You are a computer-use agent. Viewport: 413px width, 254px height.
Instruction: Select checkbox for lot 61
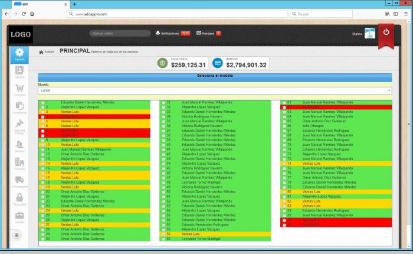click(x=284, y=103)
